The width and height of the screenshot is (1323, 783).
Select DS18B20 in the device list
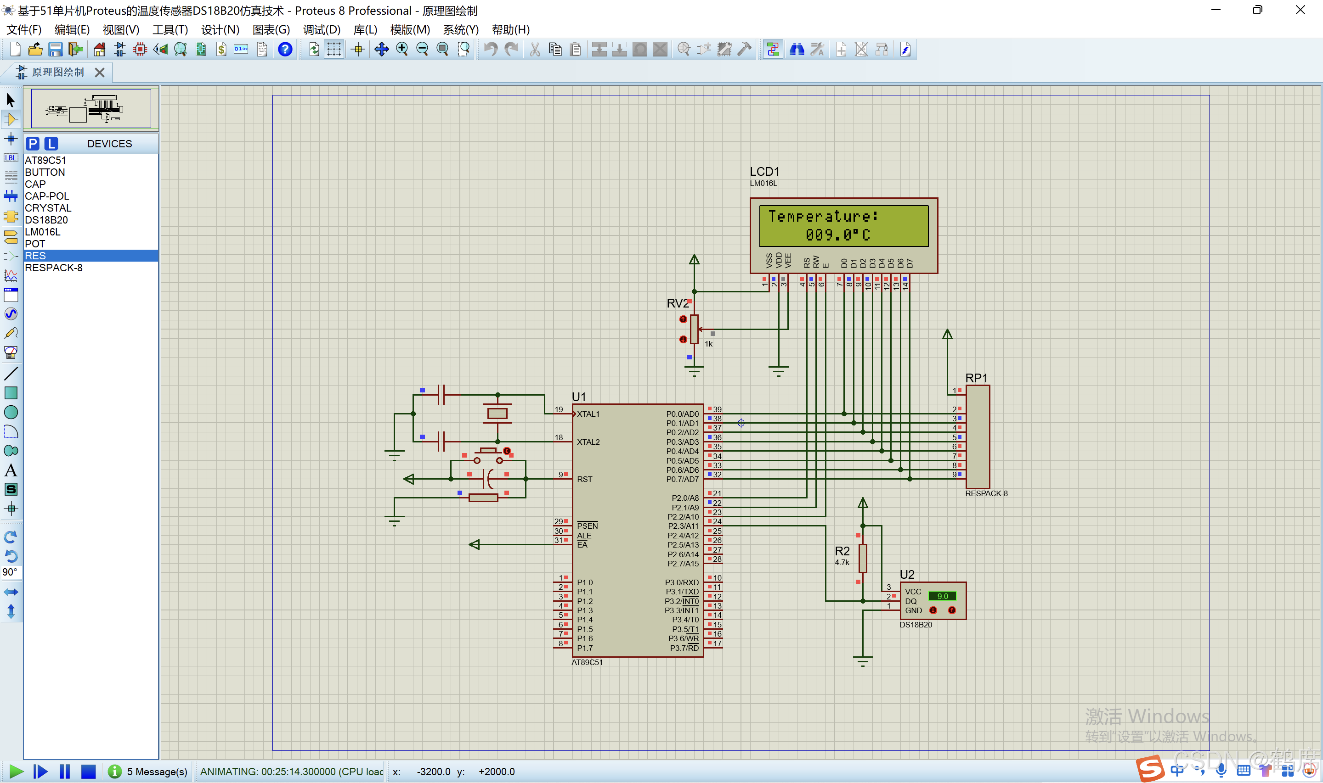pyautogui.click(x=46, y=220)
